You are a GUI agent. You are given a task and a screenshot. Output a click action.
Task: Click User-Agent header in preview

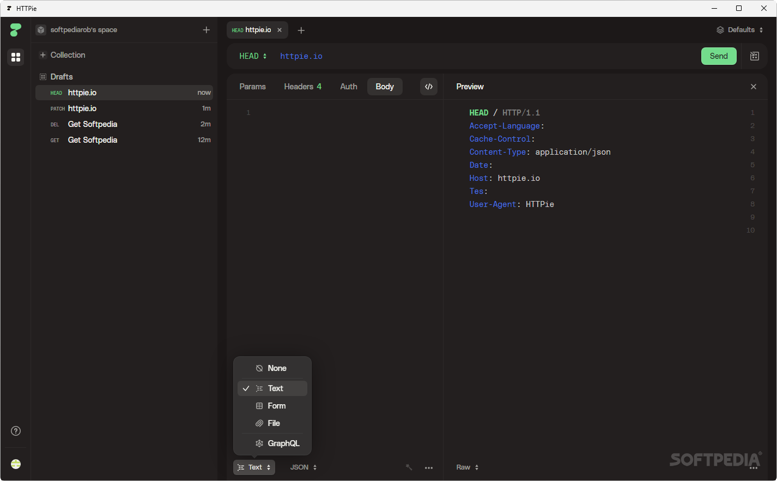(x=493, y=204)
